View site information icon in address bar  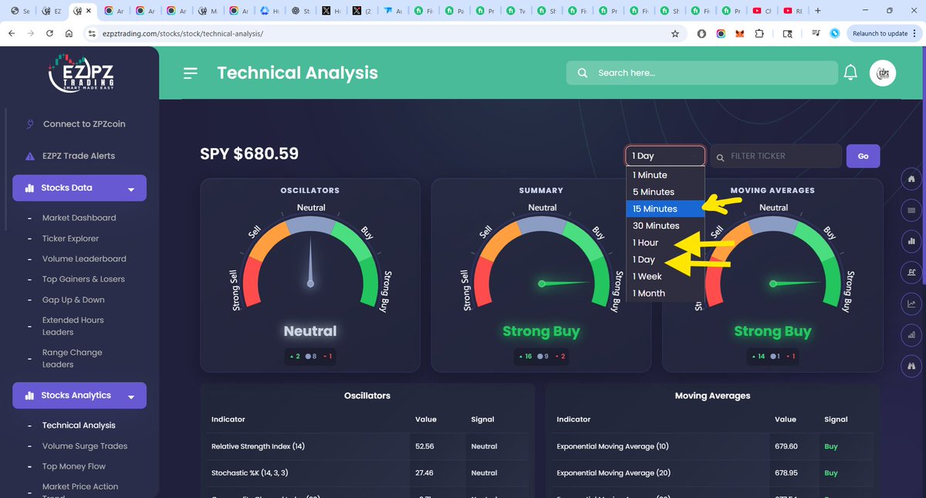pos(91,33)
